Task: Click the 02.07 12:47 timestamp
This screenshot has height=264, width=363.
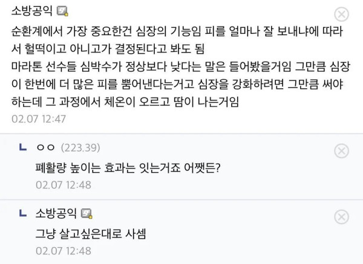Action: coord(39,118)
